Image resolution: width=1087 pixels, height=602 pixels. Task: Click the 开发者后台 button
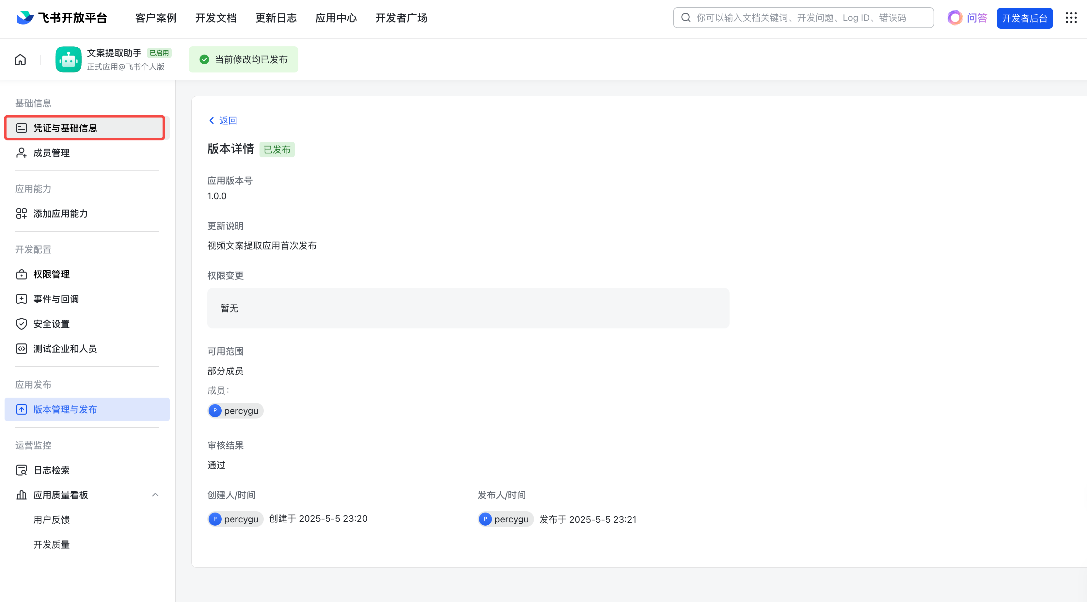pyautogui.click(x=1025, y=18)
